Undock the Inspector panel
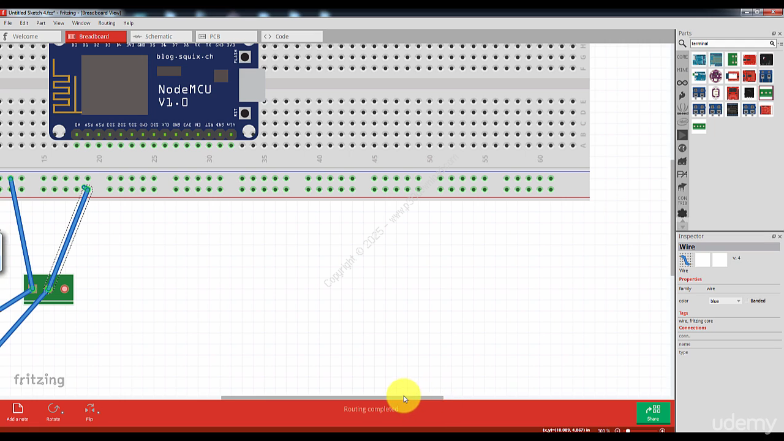 (x=773, y=236)
